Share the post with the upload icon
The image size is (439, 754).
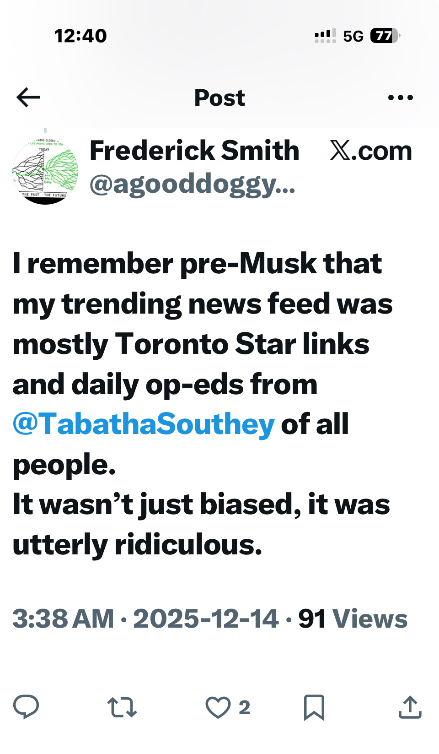pos(410,707)
